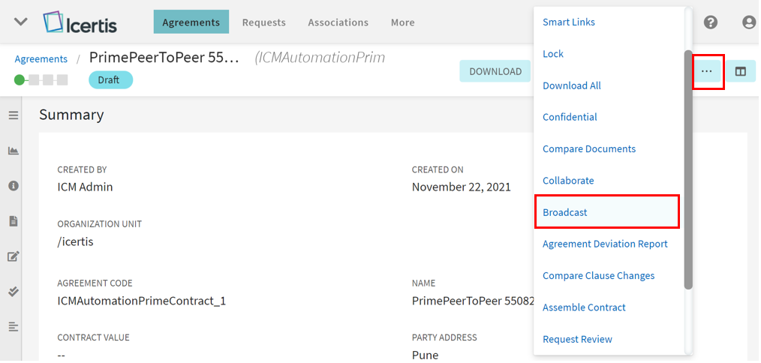
Task: Open the user profile icon
Action: 748,22
